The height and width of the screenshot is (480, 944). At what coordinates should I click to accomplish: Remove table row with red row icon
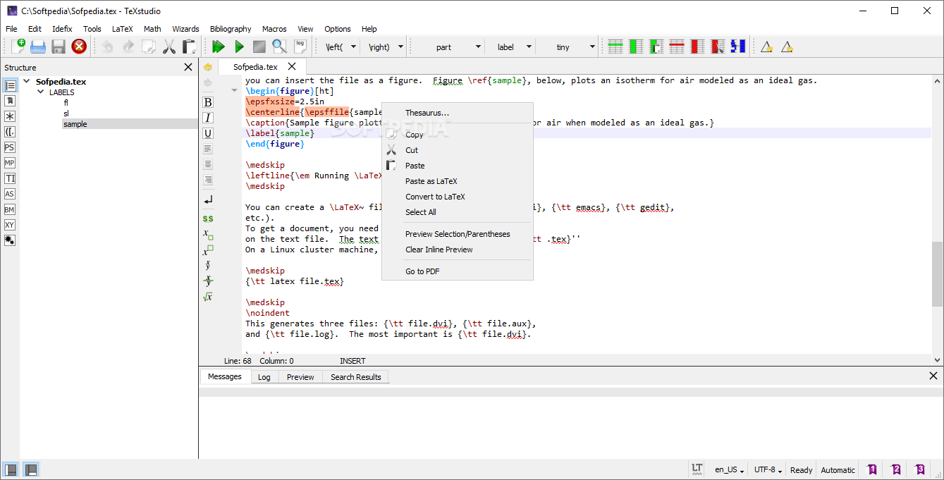677,47
